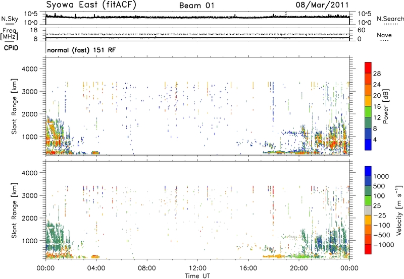This screenshot has height=279, width=404.
Task: Pick the gray −25 to 25 Velocity colorbar segment
Action: (x=368, y=210)
